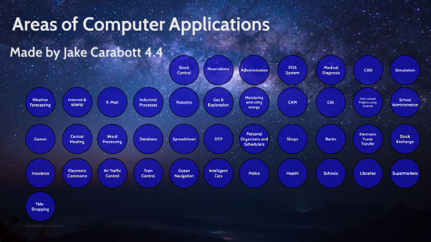Open the CAD topic circle

click(x=368, y=70)
